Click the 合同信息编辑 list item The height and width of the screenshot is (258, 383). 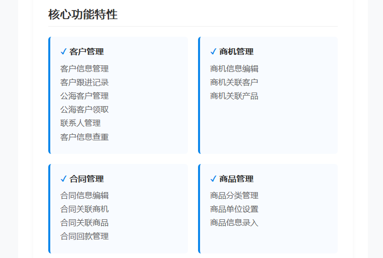84,196
